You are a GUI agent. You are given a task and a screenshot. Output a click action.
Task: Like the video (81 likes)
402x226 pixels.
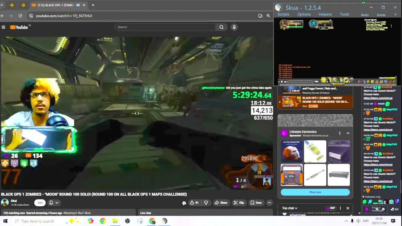click(194, 203)
